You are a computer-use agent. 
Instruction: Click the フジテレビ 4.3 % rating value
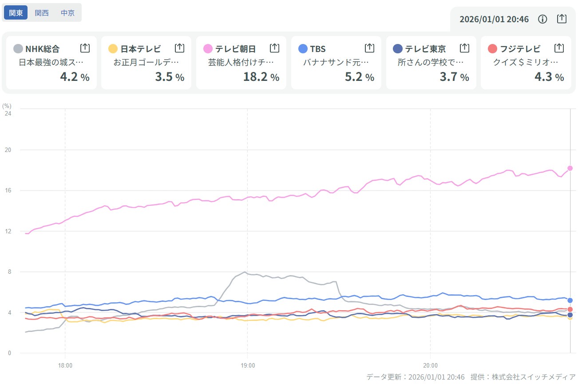click(x=549, y=77)
